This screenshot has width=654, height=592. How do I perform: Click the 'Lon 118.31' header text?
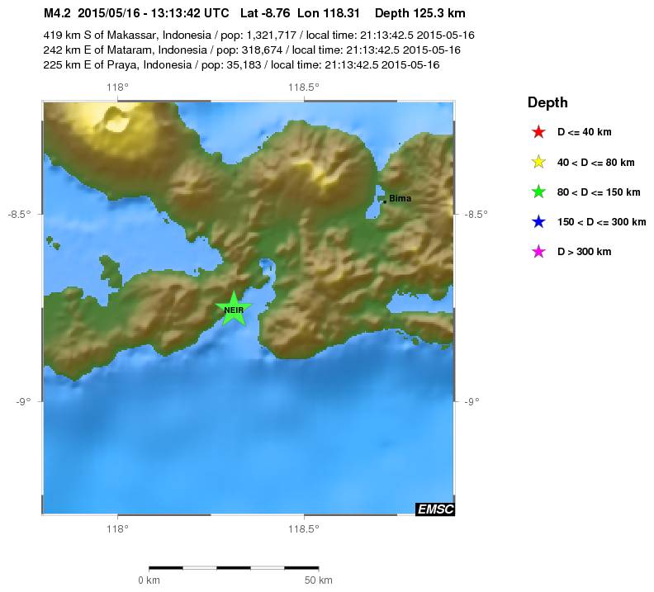(x=329, y=13)
